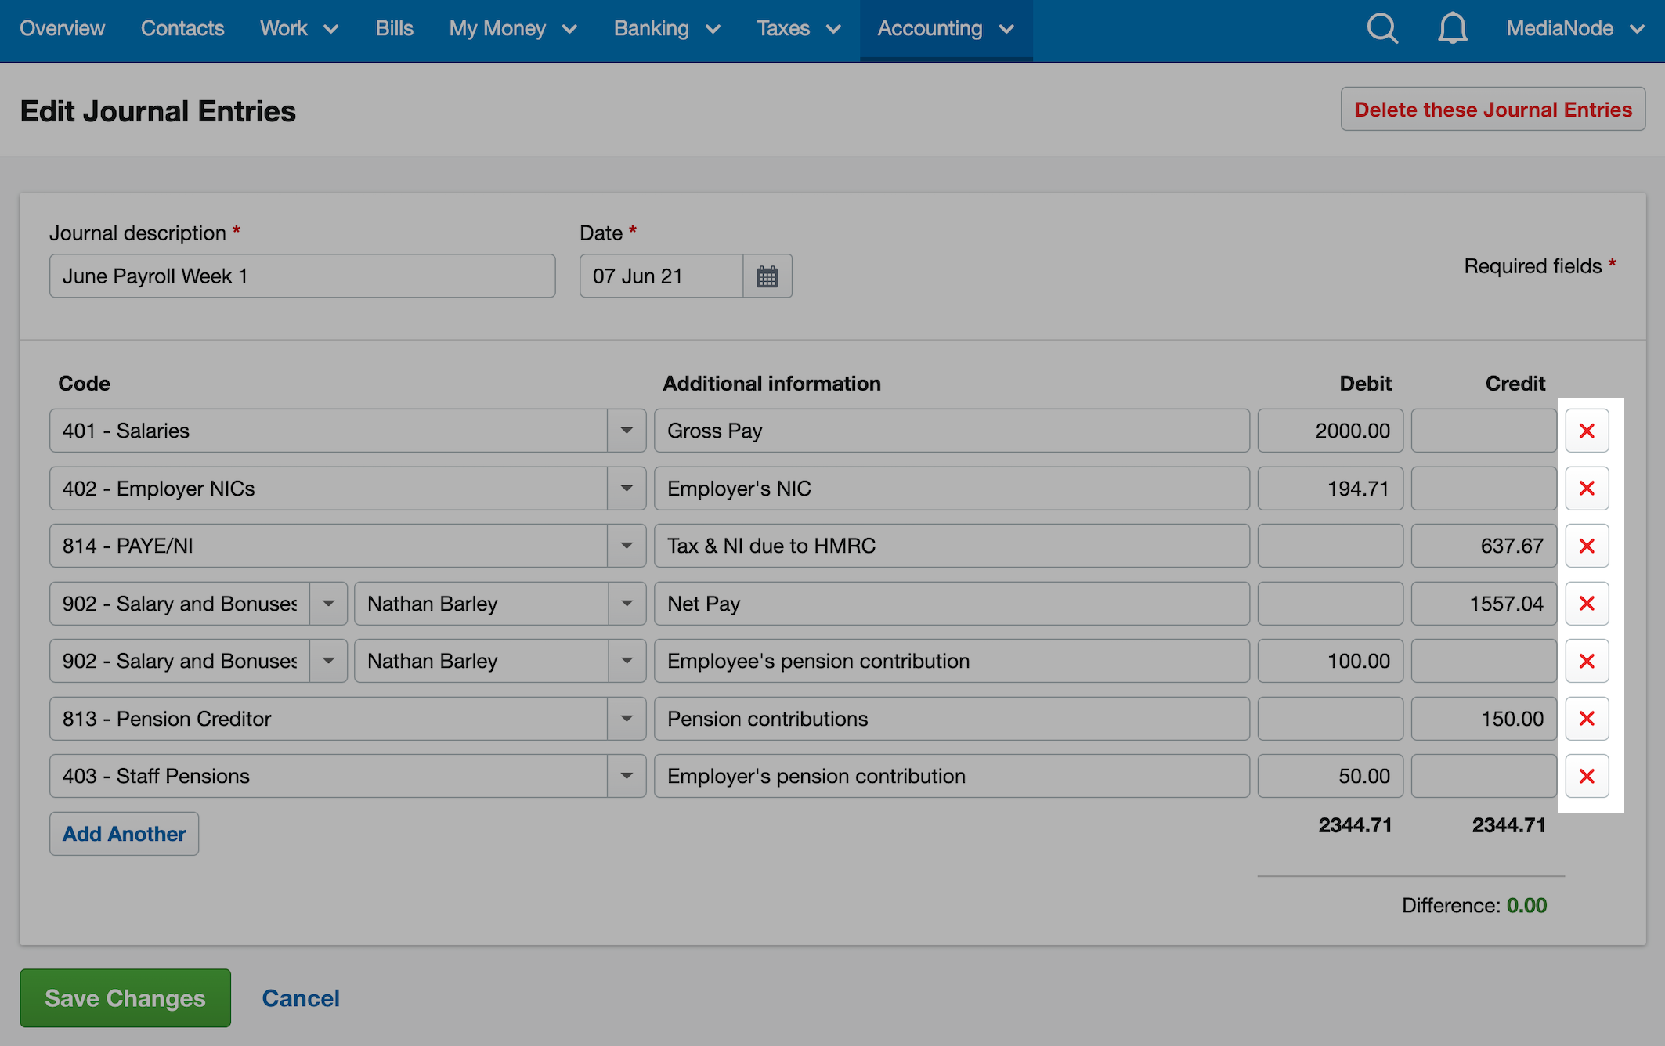Delete the Employer's pension contribution row
The image size is (1665, 1046).
pos(1587,776)
